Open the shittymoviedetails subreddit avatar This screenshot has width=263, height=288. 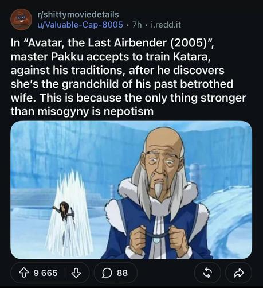pyautogui.click(x=21, y=20)
